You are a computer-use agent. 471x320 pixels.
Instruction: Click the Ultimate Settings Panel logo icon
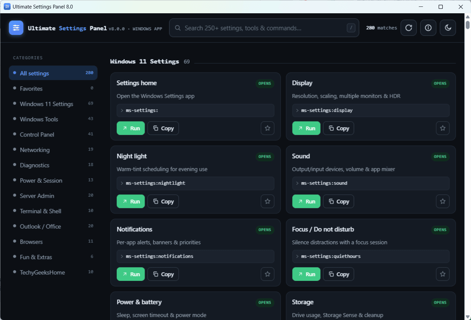click(x=16, y=28)
